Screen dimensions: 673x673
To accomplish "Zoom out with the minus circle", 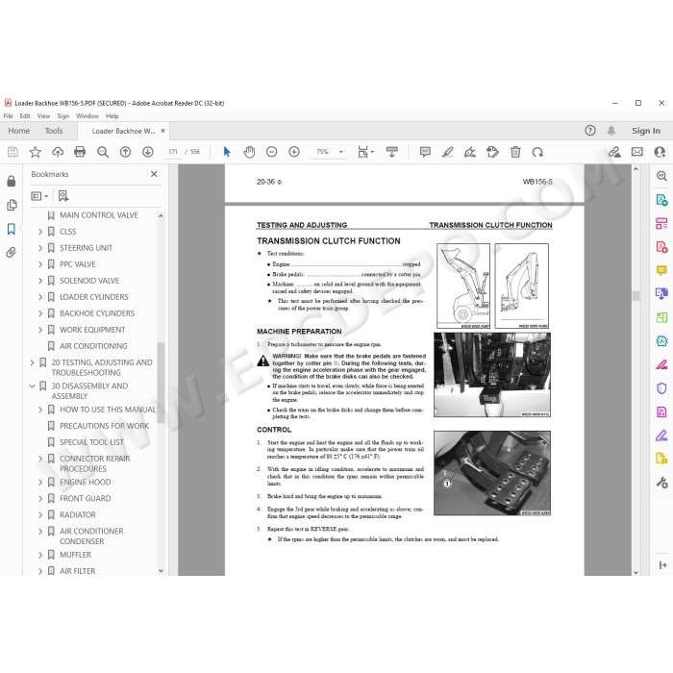I will pyautogui.click(x=272, y=152).
